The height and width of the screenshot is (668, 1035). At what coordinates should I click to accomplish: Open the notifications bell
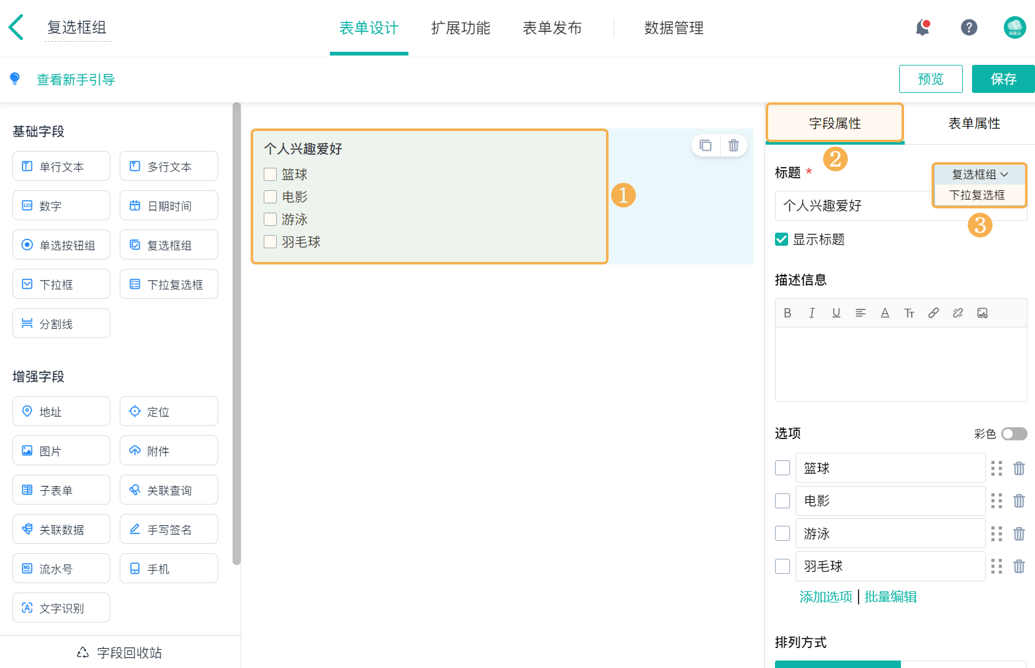pyautogui.click(x=922, y=27)
